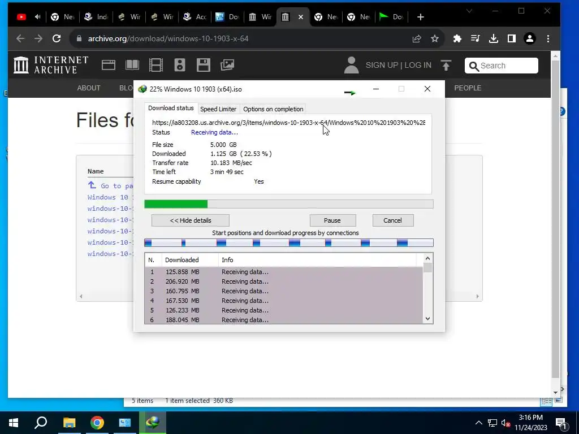Click the page scrollbar down arrow
Image resolution: width=579 pixels, height=434 pixels.
pos(555,393)
